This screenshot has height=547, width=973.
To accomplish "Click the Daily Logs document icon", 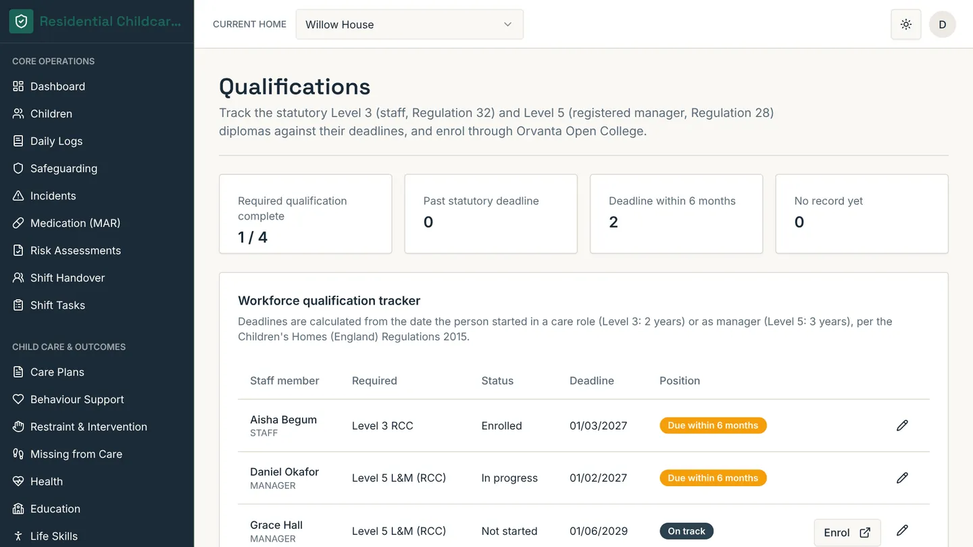I will click(x=18, y=141).
